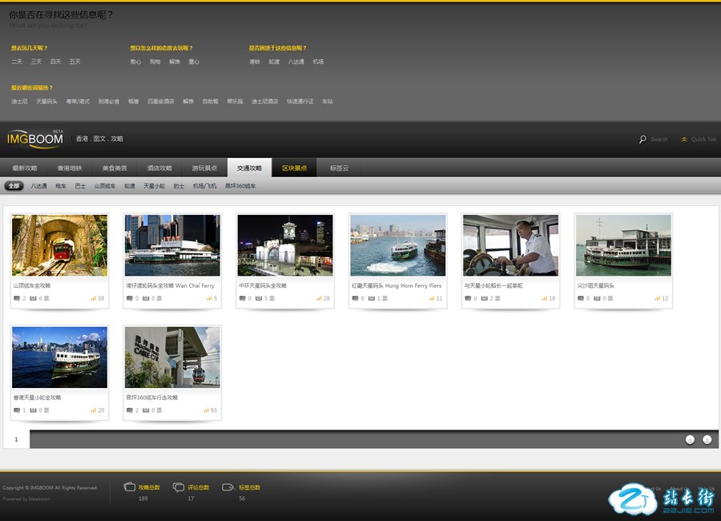721x521 pixels.
Task: Switch to the 美食美言 tab
Action: (x=114, y=168)
